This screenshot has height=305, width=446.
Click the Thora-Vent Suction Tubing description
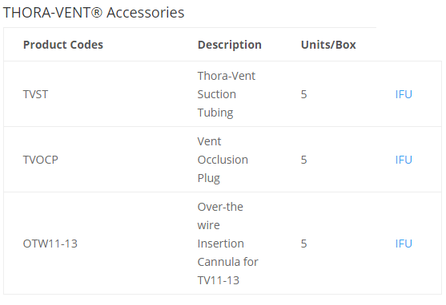[227, 94]
